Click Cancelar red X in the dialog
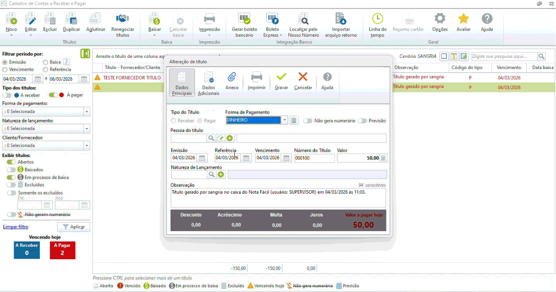Screen dimensions: 556x292 (x=303, y=80)
